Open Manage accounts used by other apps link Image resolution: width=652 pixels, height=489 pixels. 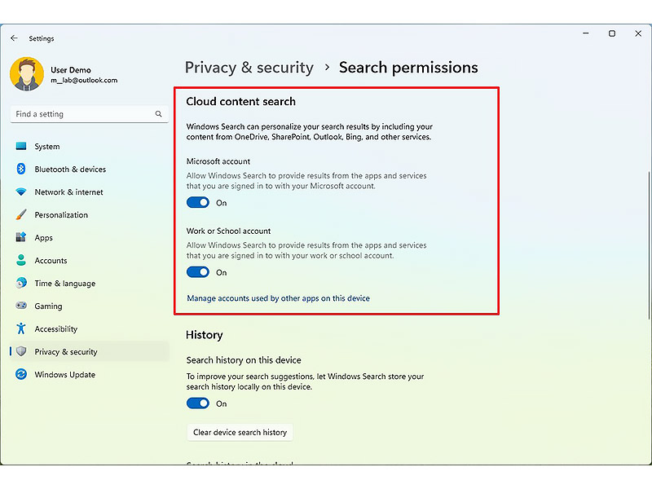pos(278,299)
